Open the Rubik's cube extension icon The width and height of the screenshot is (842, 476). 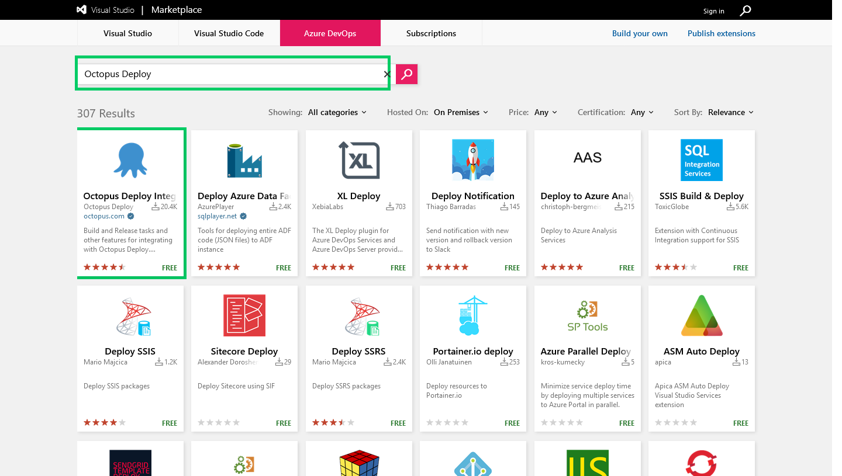tap(359, 463)
